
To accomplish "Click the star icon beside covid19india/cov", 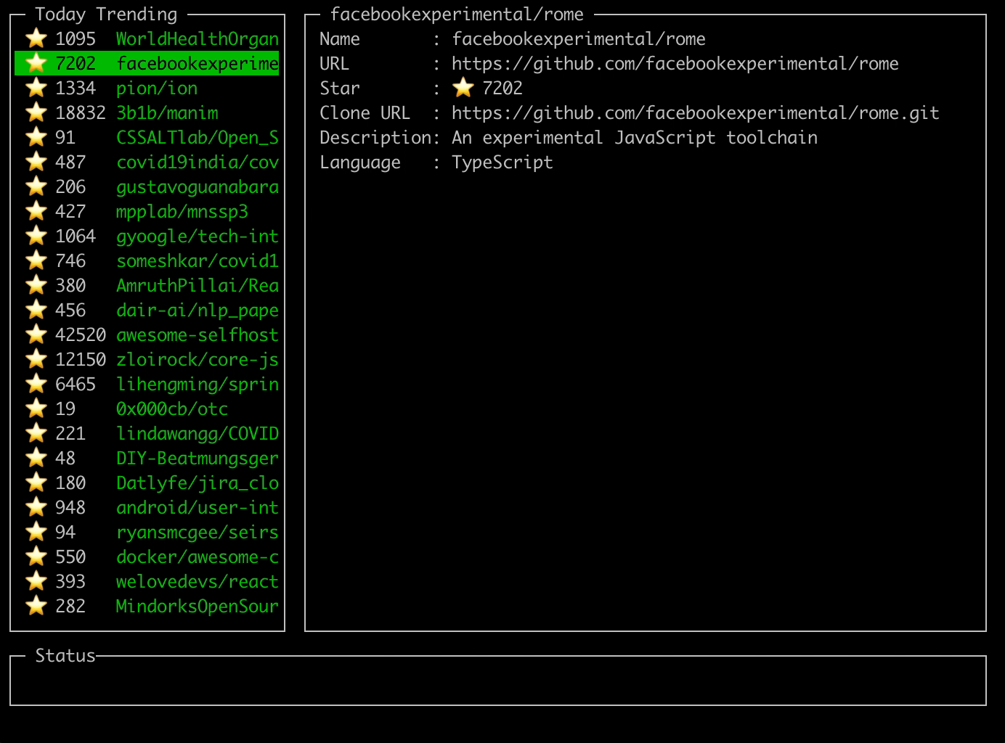I will pyautogui.click(x=36, y=162).
